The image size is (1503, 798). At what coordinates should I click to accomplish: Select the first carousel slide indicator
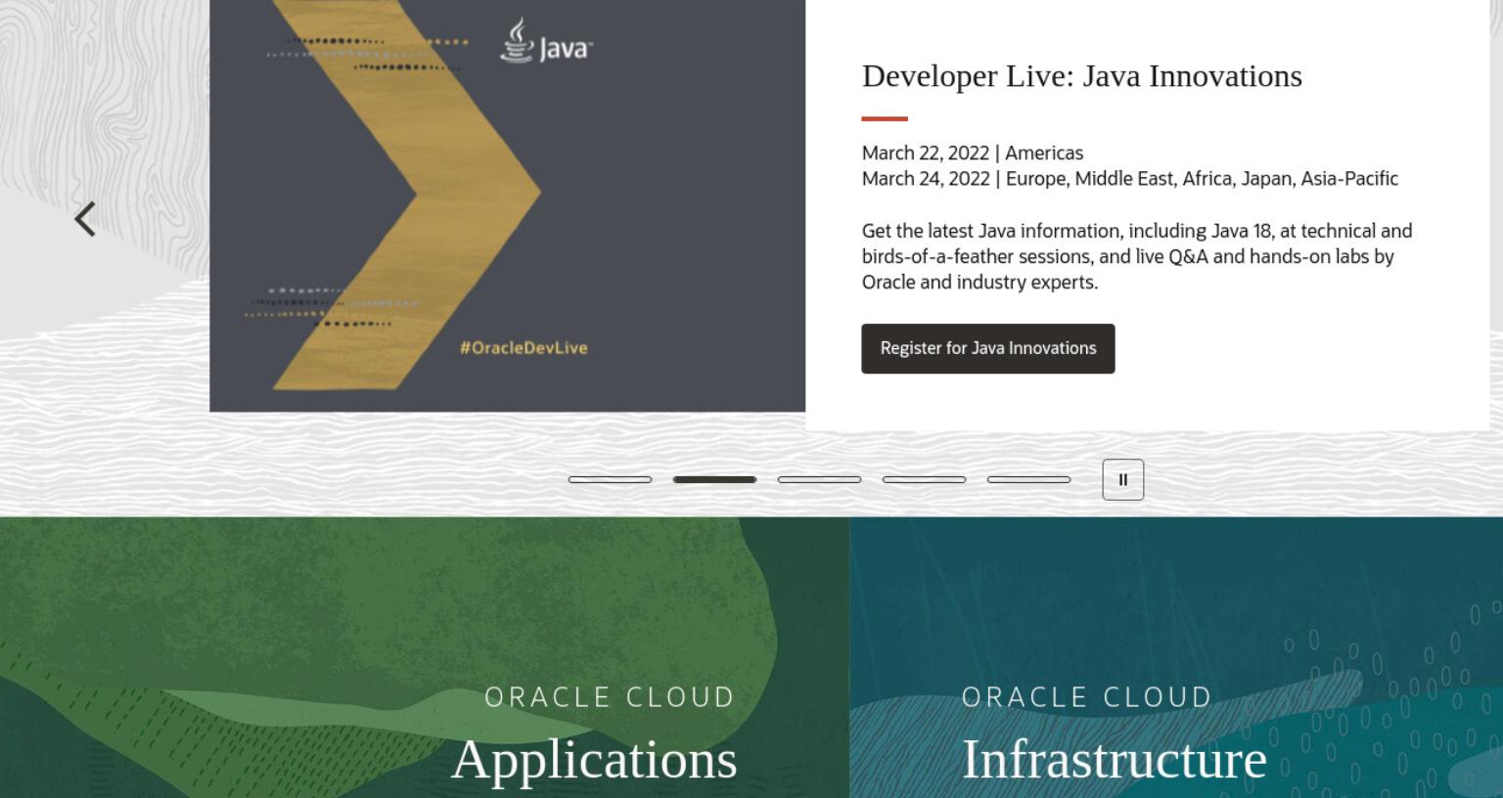[610, 479]
